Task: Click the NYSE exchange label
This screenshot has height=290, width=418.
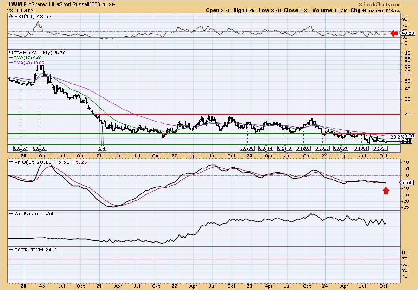Action: pyautogui.click(x=109, y=5)
